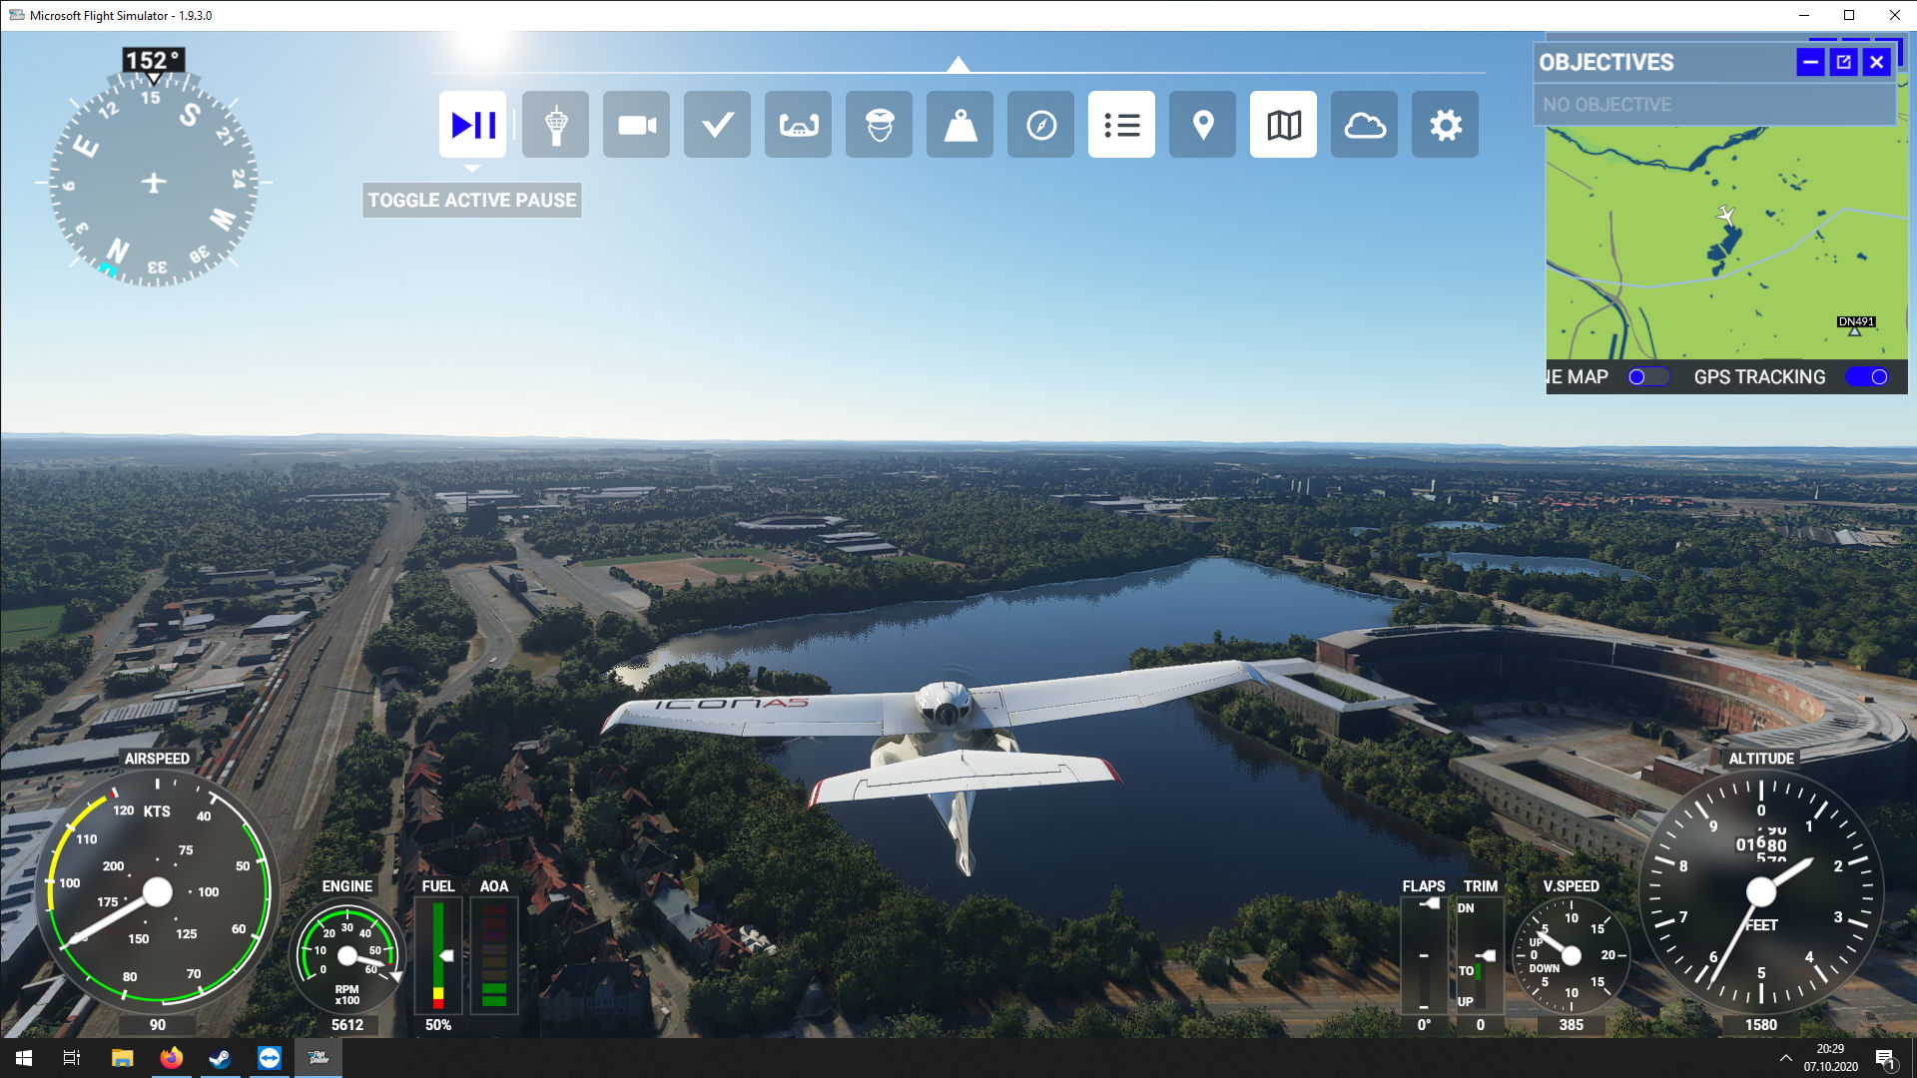Screen dimensions: 1917x1078
Task: Open the Windows Start menu
Action: (24, 1058)
